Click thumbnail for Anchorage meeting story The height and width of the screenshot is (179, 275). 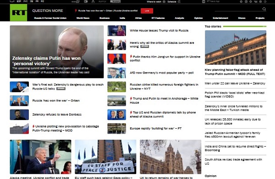point(116,100)
